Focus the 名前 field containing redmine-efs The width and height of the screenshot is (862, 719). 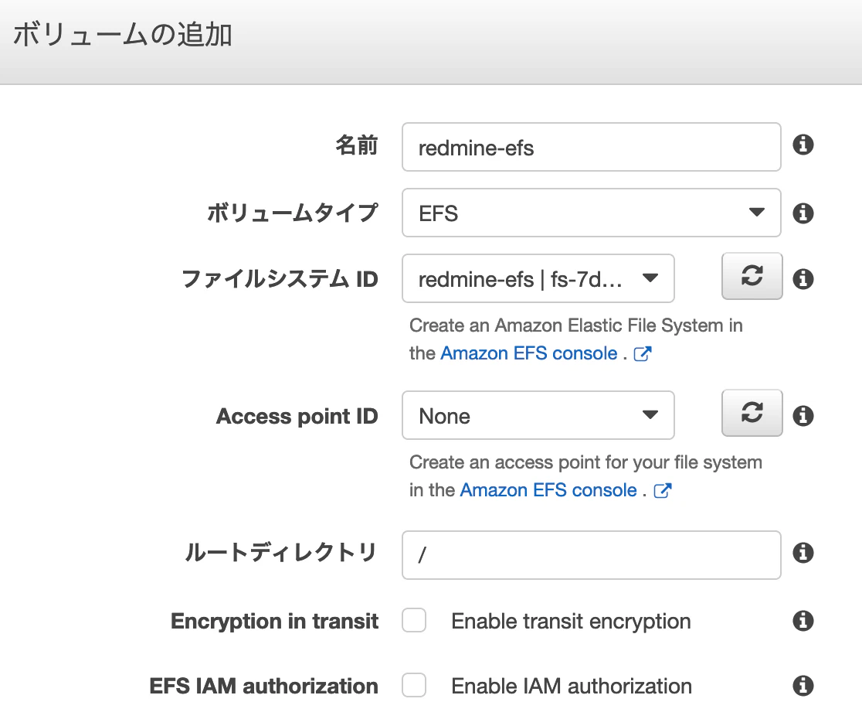coord(592,147)
